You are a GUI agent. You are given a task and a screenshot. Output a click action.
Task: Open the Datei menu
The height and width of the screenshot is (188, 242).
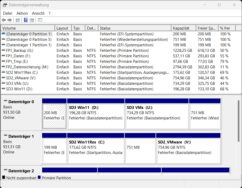(x=7, y=13)
